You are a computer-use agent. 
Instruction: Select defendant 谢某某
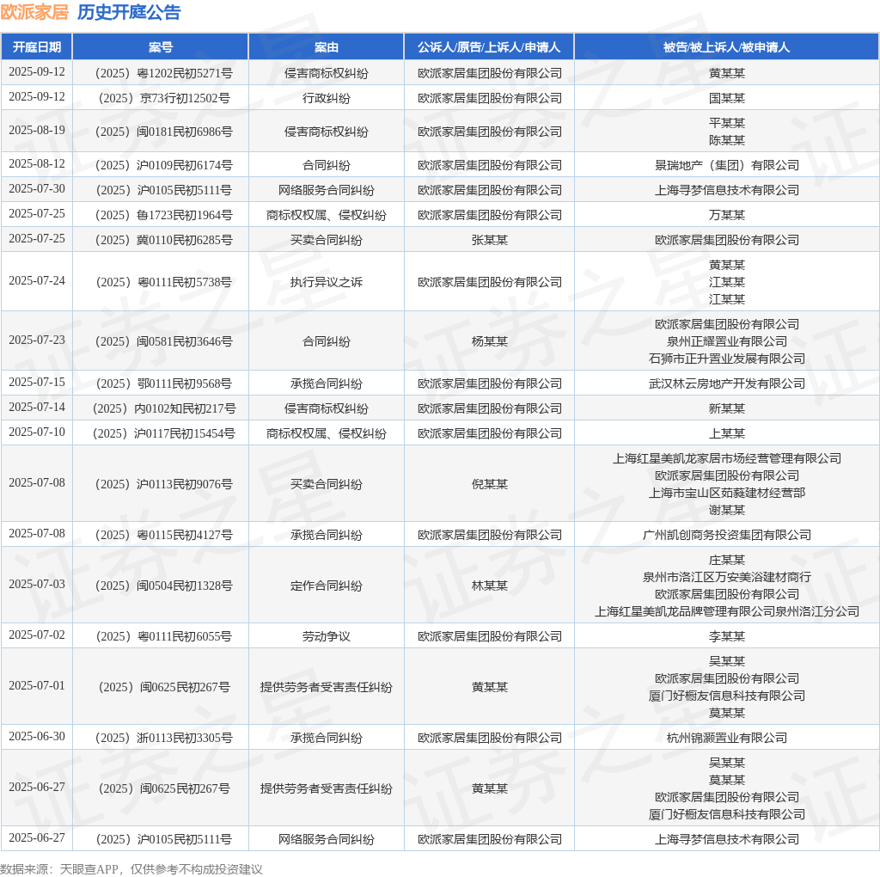[x=727, y=510]
